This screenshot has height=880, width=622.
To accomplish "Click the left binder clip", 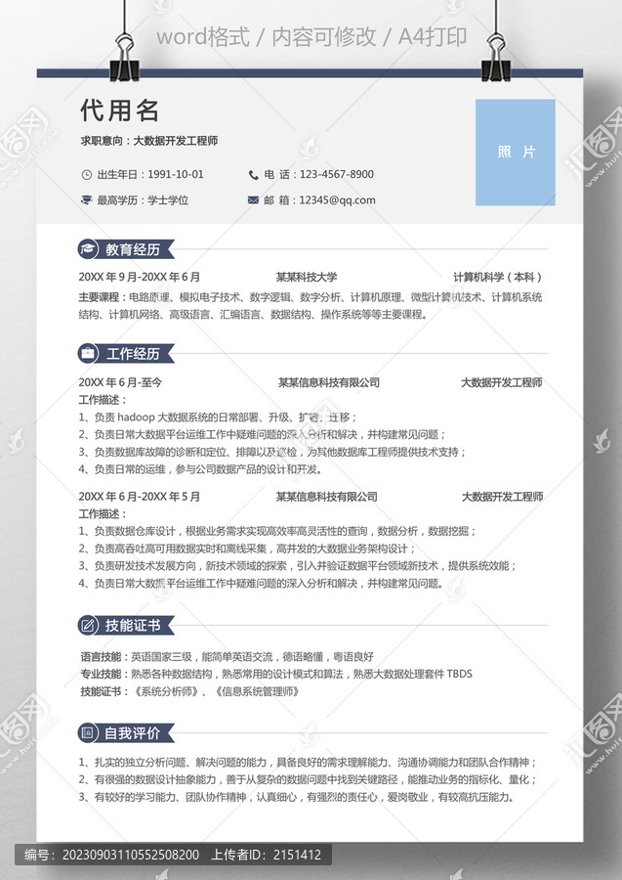I will 124,58.
